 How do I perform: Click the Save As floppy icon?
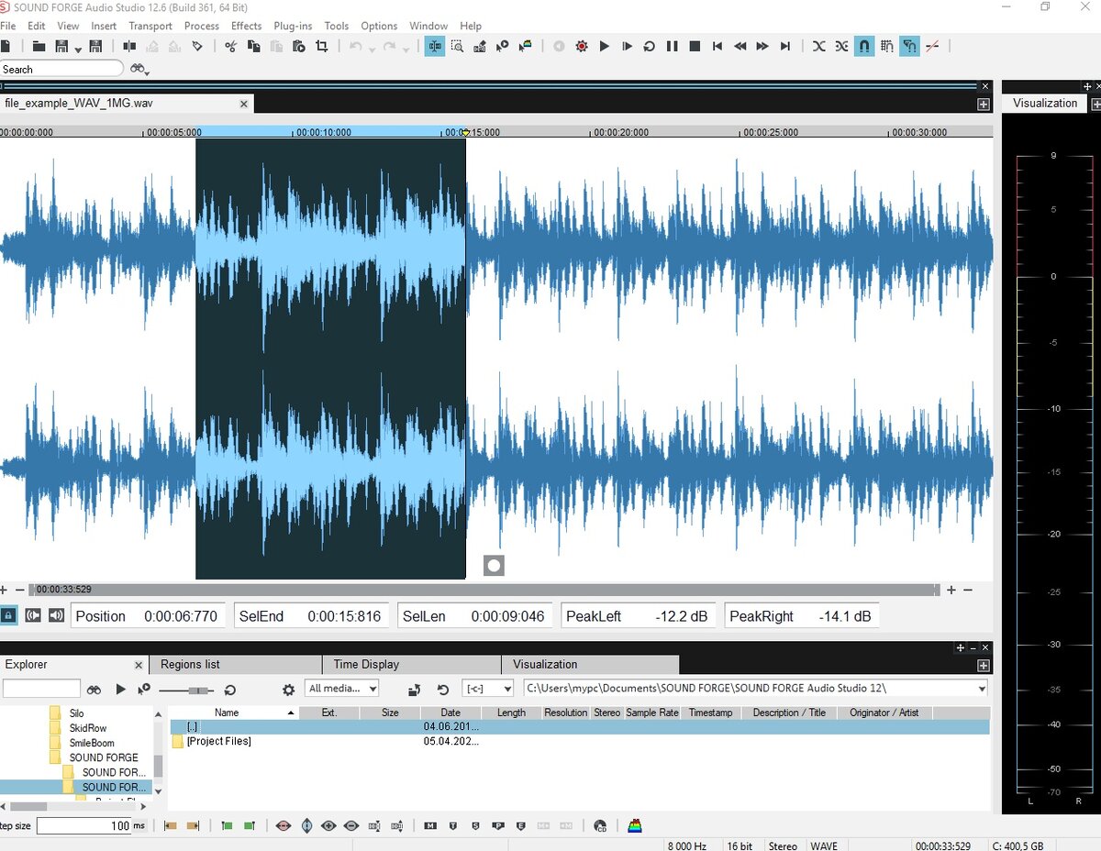pos(95,46)
